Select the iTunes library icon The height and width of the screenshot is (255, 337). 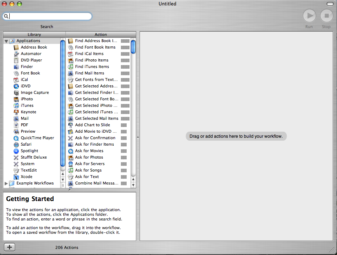click(16, 106)
